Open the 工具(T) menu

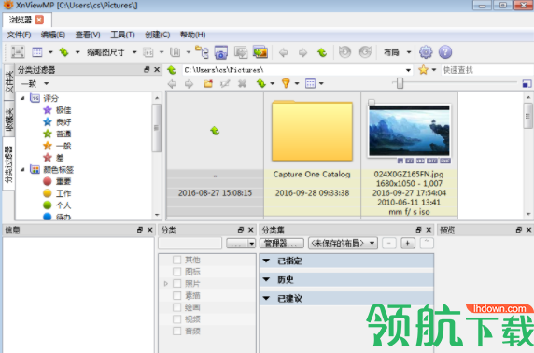click(x=122, y=35)
